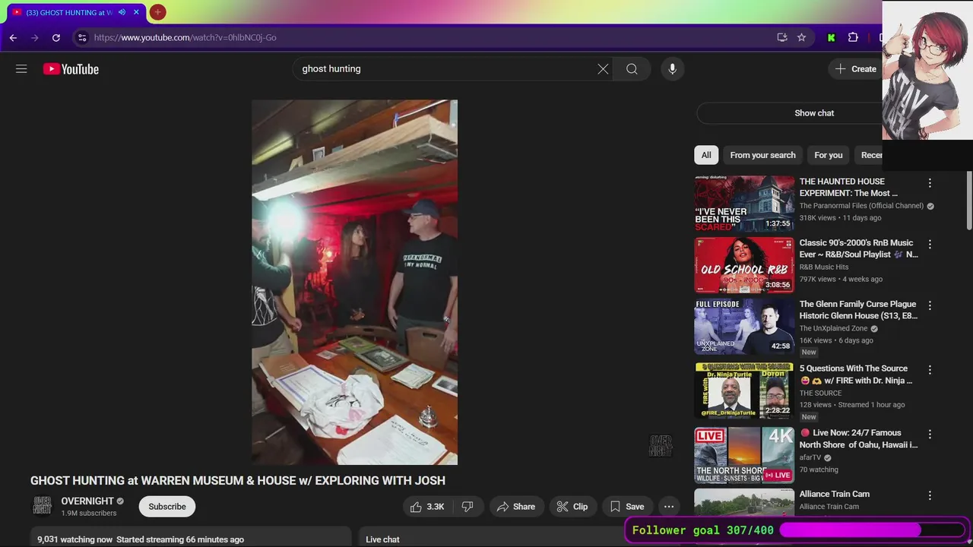Clear the search box with the X icon

click(603, 69)
